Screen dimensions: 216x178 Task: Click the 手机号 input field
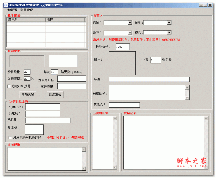(48, 121)
